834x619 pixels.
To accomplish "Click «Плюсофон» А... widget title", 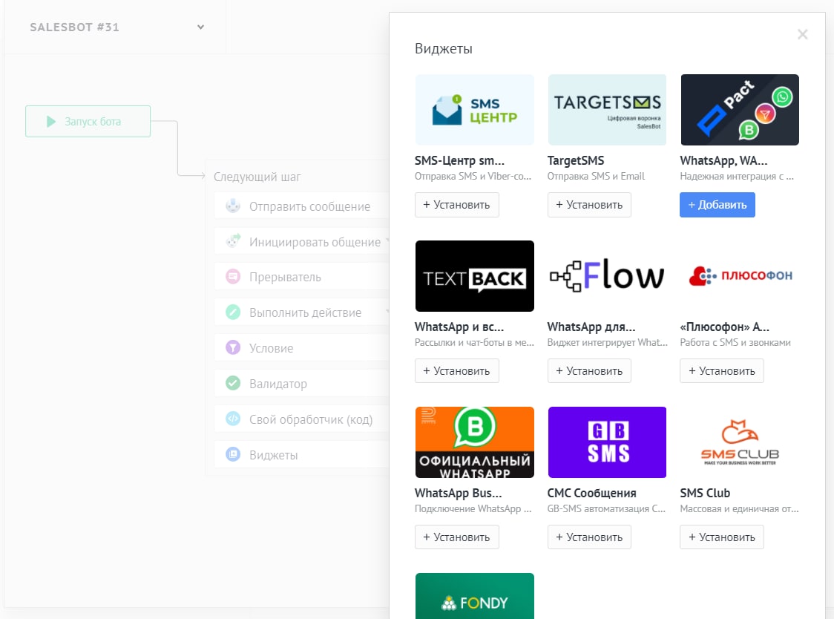I will pos(724,327).
